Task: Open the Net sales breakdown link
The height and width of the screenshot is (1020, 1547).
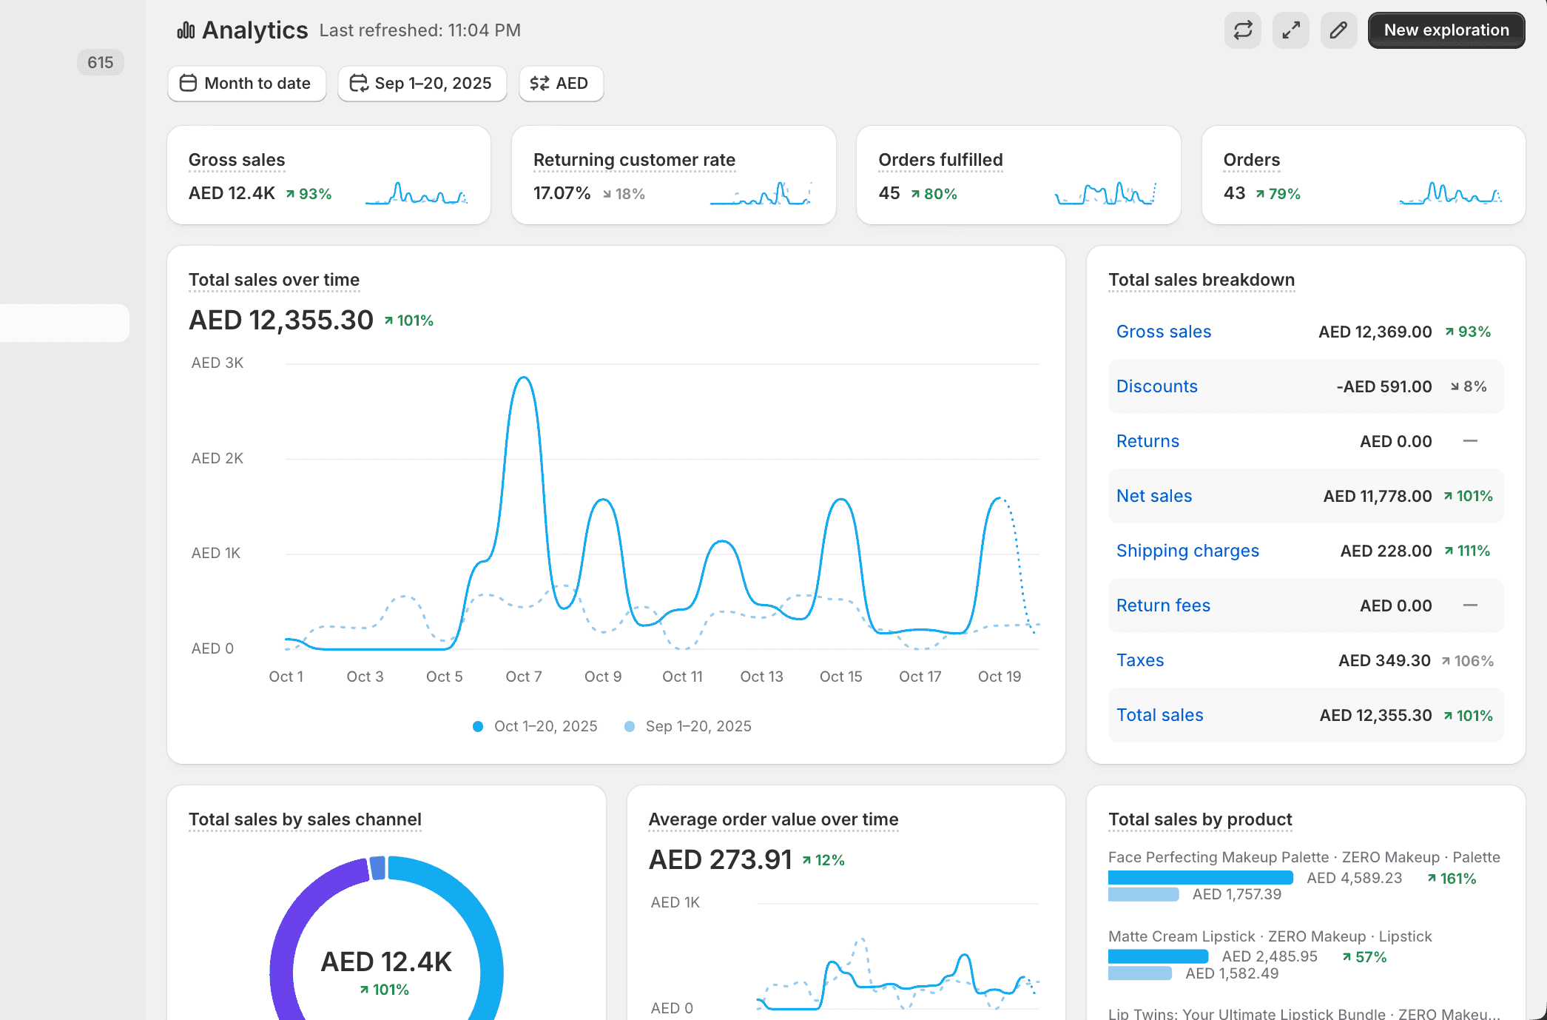Action: tap(1153, 496)
